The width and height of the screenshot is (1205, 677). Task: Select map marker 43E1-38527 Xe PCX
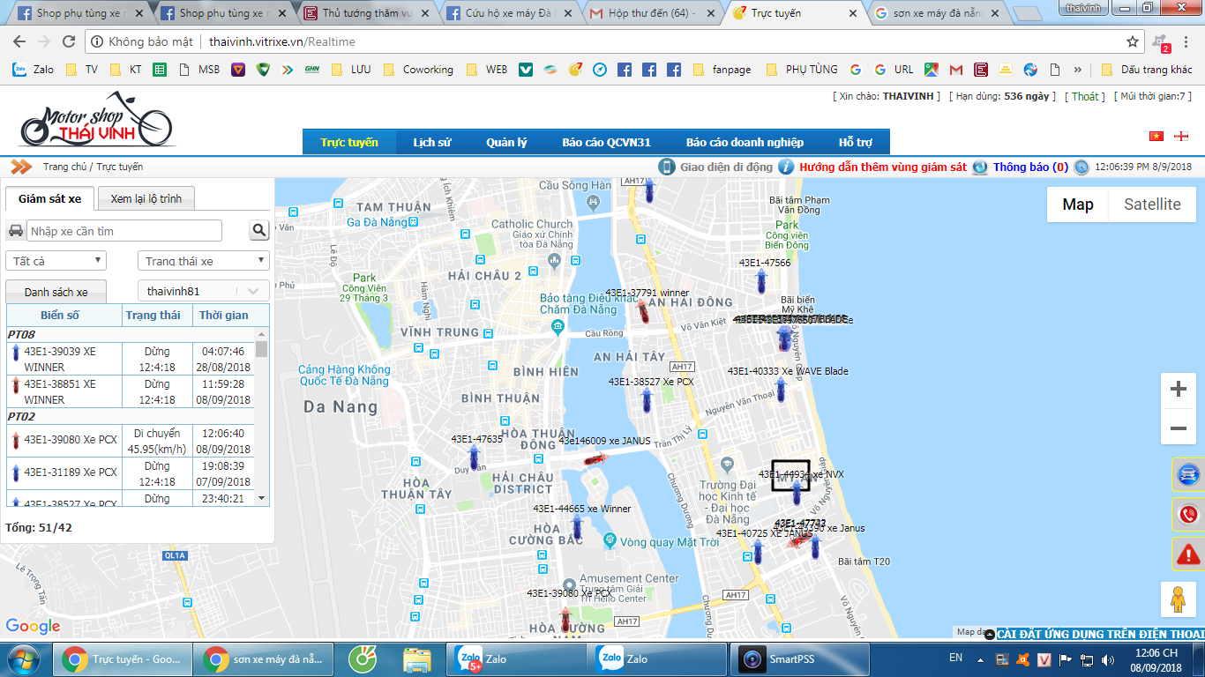(647, 401)
